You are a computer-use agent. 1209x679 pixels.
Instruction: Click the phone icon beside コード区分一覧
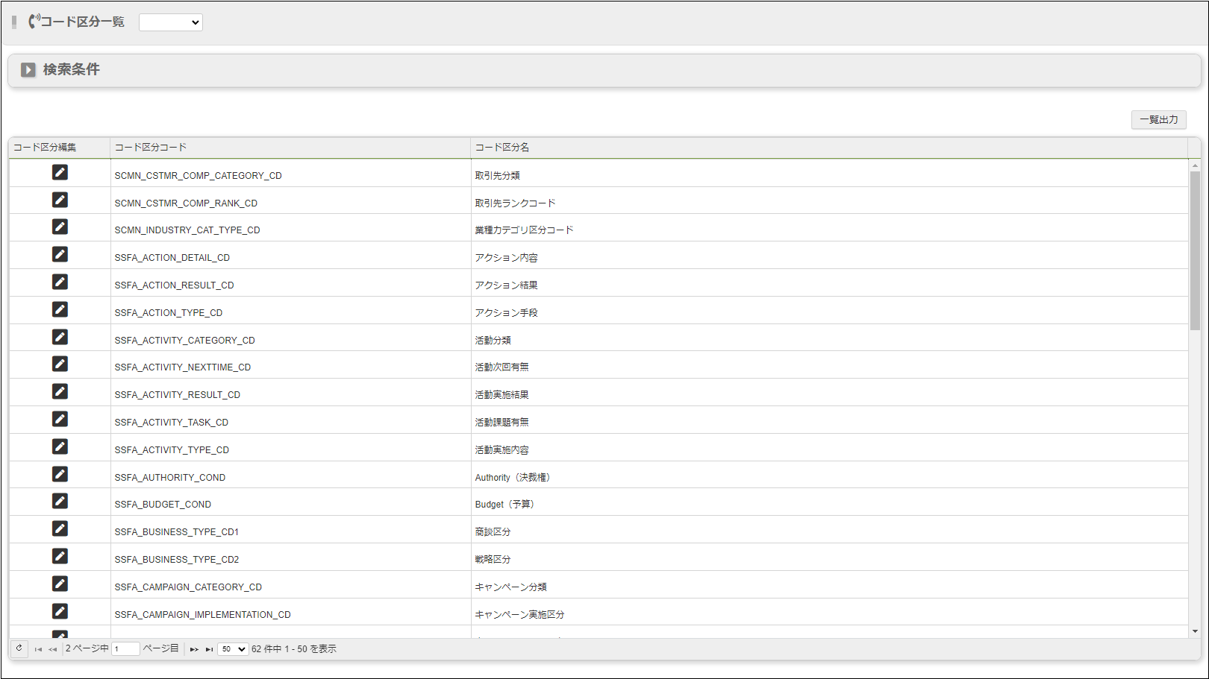34,21
